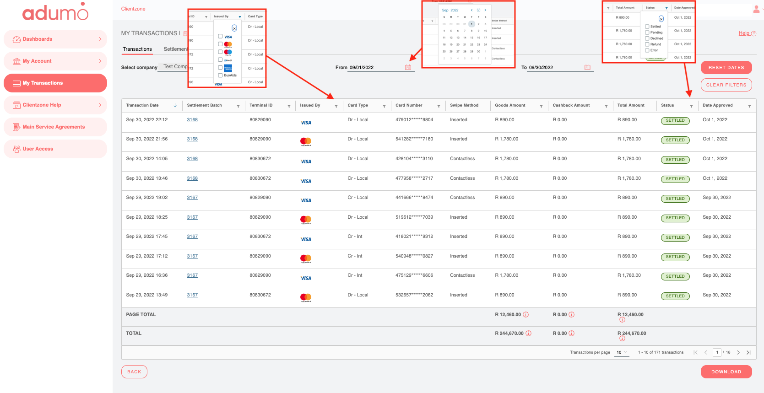Image resolution: width=764 pixels, height=393 pixels.
Task: Filter the Goods Amount column
Action: (x=541, y=106)
